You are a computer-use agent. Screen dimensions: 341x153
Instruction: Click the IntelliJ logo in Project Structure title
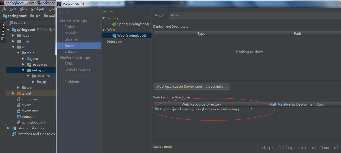[59, 4]
